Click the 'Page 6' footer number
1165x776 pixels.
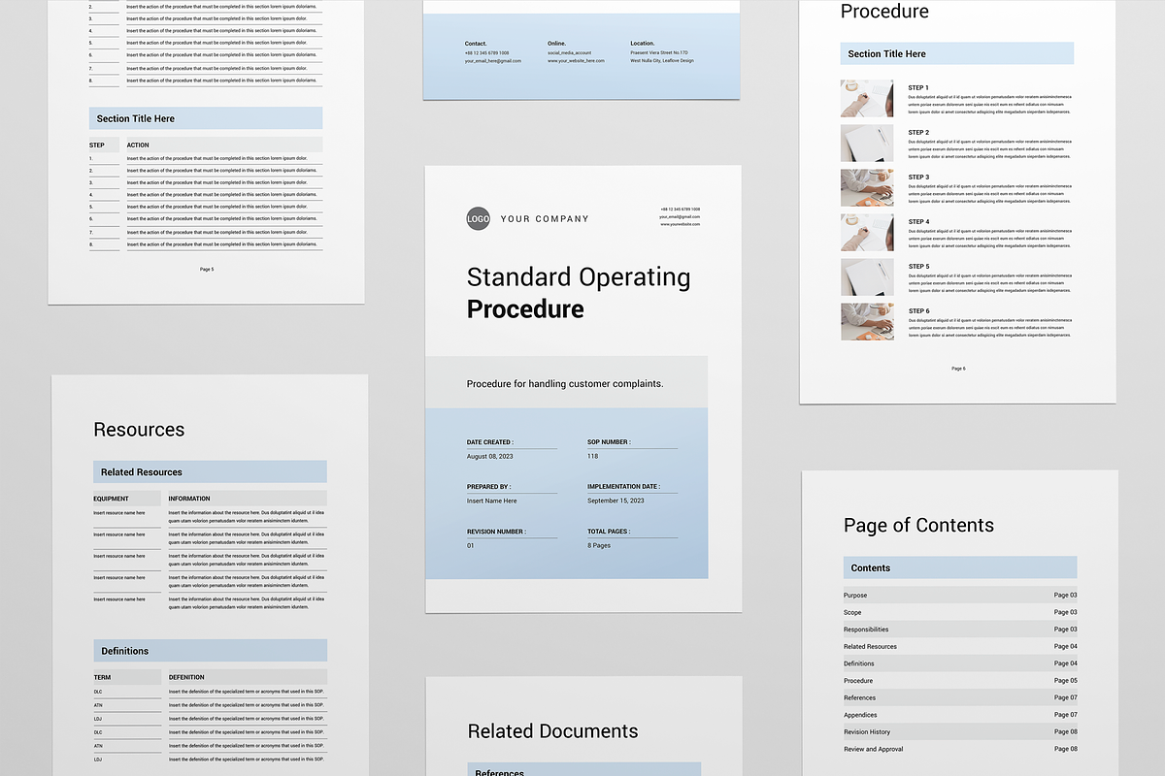coord(958,369)
